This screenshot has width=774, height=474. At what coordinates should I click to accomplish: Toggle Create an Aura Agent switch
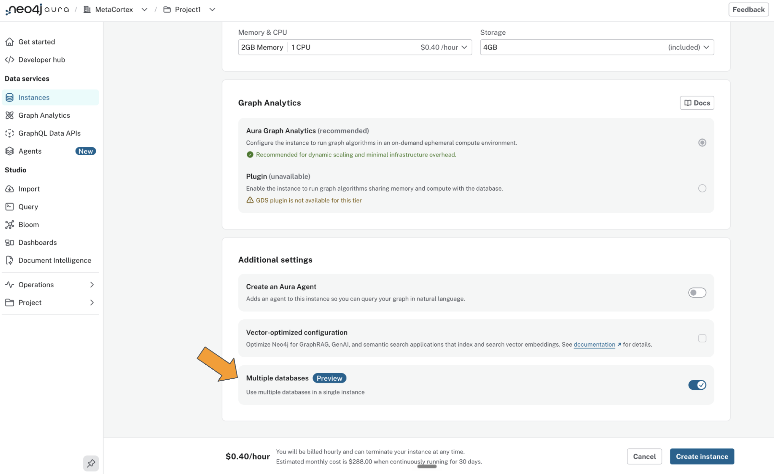(697, 293)
